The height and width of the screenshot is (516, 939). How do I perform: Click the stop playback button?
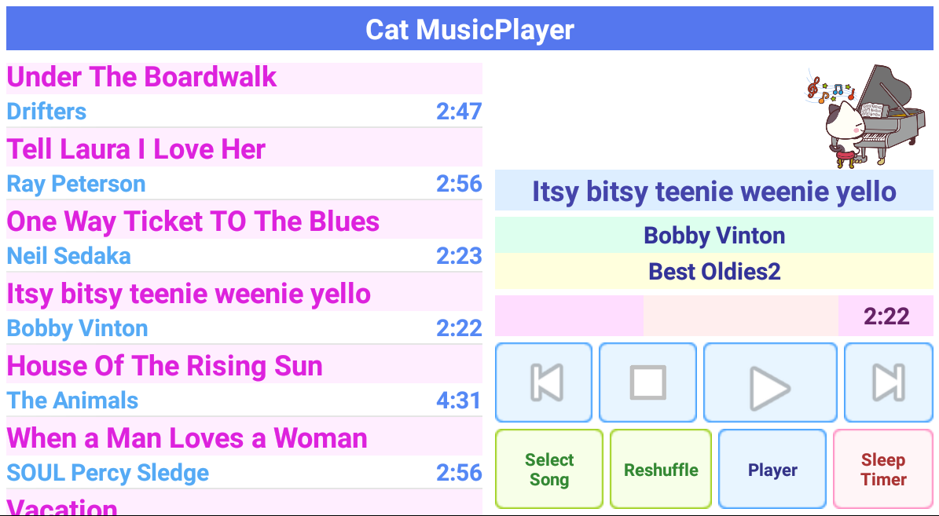(647, 382)
